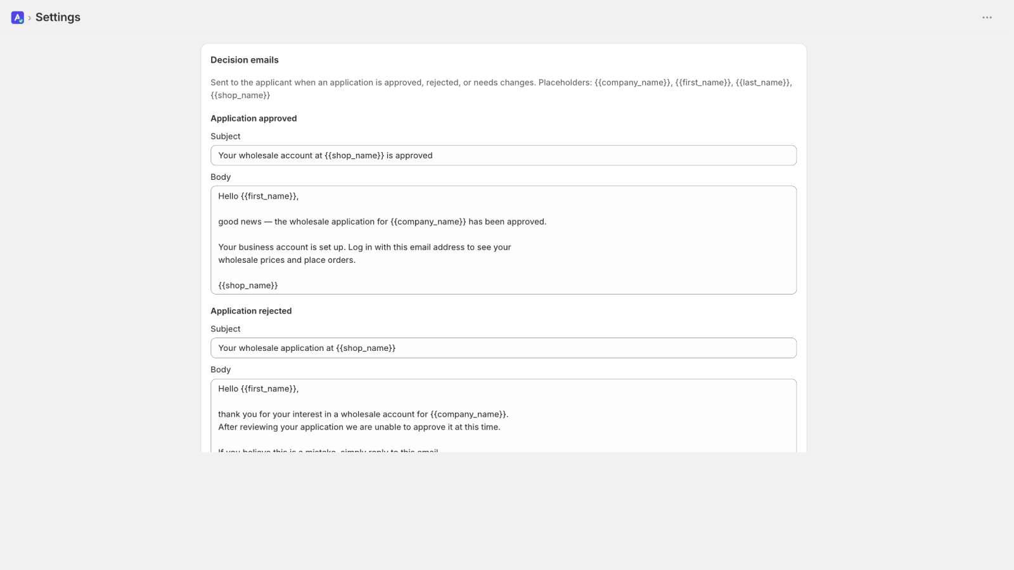Click the Application rejected section heading
This screenshot has height=570, width=1014.
tap(251, 311)
